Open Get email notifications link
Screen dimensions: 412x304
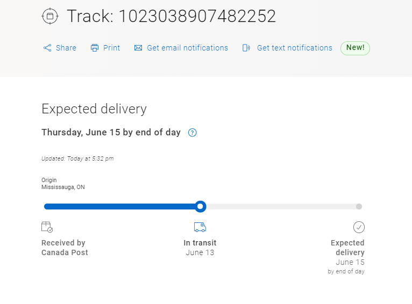pos(187,48)
